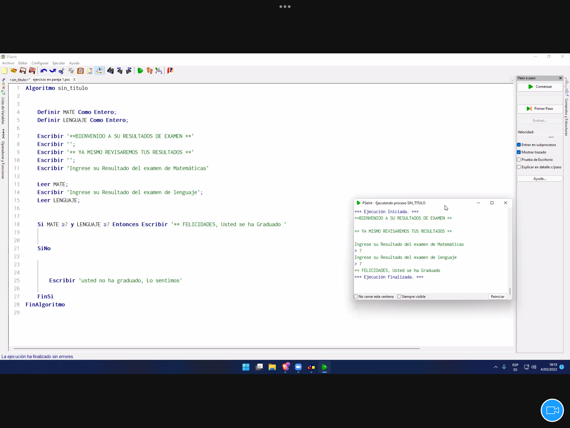Switch to the <sin_titulo>* tab
Screen dimensions: 570x428
[20, 80]
